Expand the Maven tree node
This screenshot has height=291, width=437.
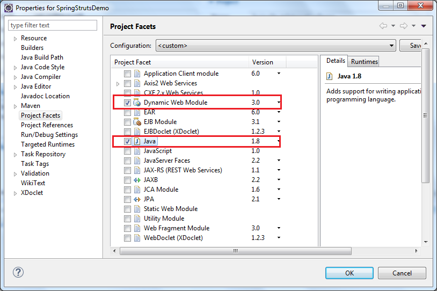pyautogui.click(x=16, y=106)
